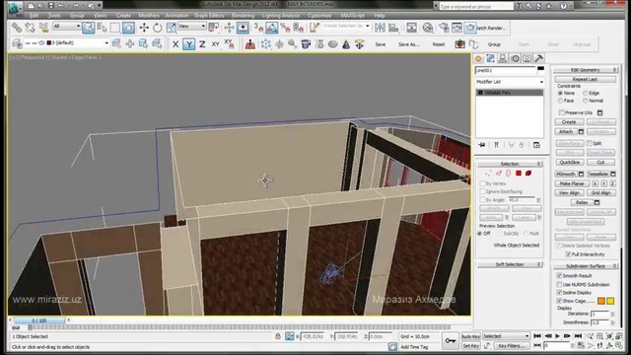
Task: Toggle Window/Crossing selection icon
Action: (x=128, y=28)
